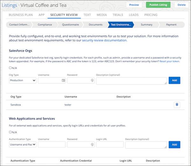Click the Delete listing button
Screen dimensions: 191x166
tap(181, 5)
